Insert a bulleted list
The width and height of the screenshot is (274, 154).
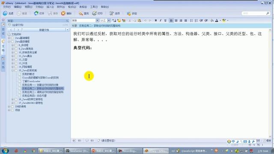click(x=191, y=21)
